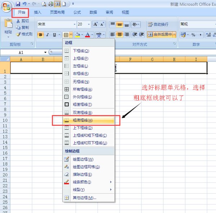Set top vertical alignment

(x=113, y=24)
